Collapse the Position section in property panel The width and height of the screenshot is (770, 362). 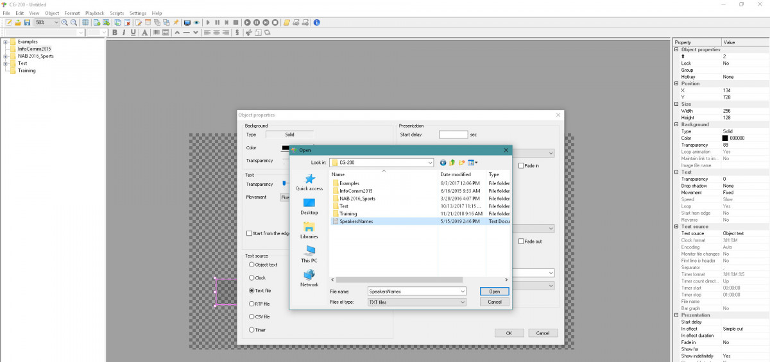676,83
